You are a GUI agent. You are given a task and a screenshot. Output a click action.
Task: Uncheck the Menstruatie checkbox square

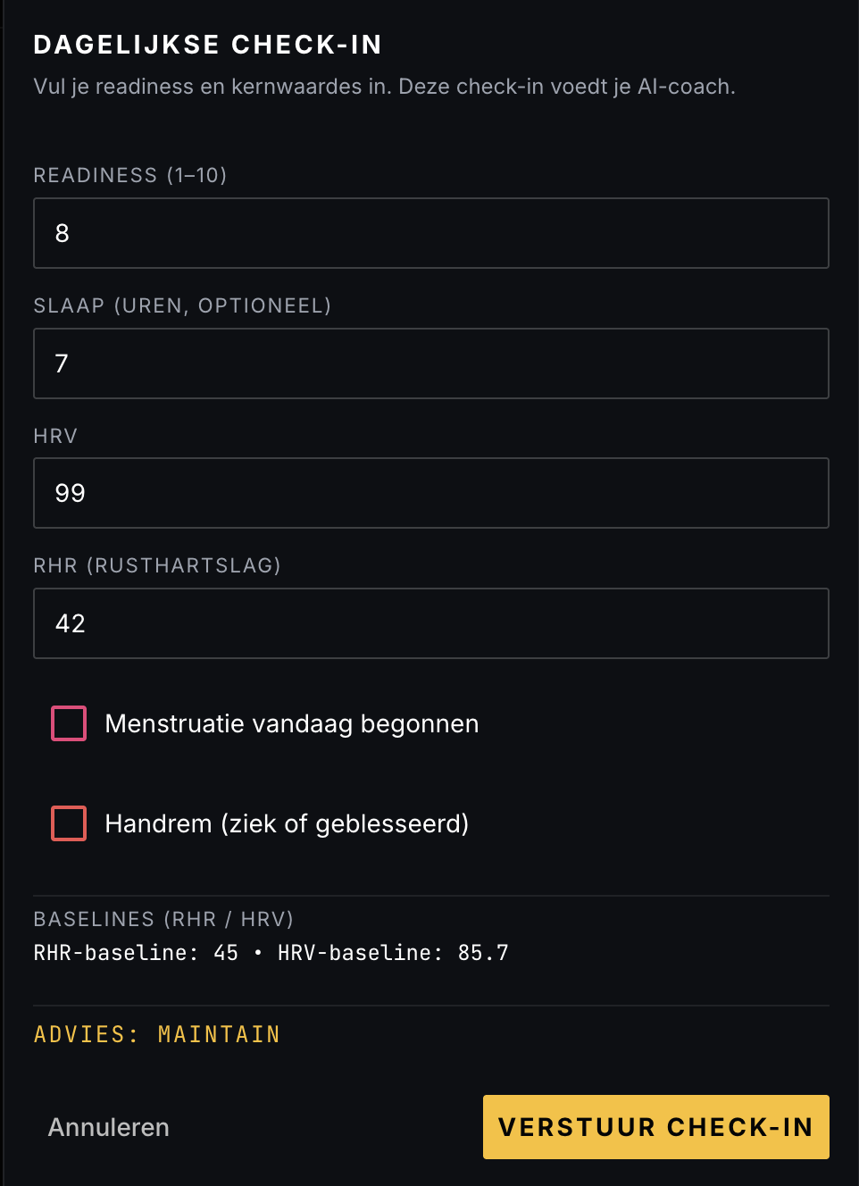[x=68, y=723]
